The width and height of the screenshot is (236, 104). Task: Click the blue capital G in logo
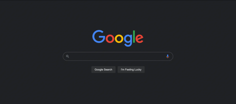99,37
